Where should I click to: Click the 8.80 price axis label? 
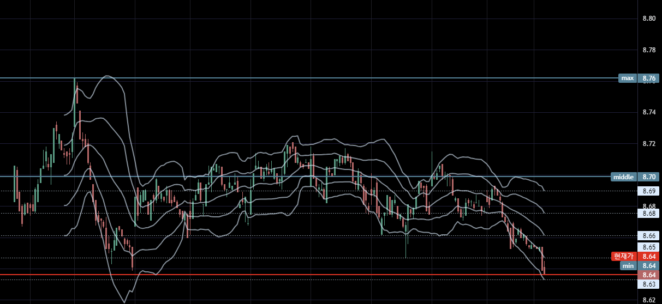(649, 19)
